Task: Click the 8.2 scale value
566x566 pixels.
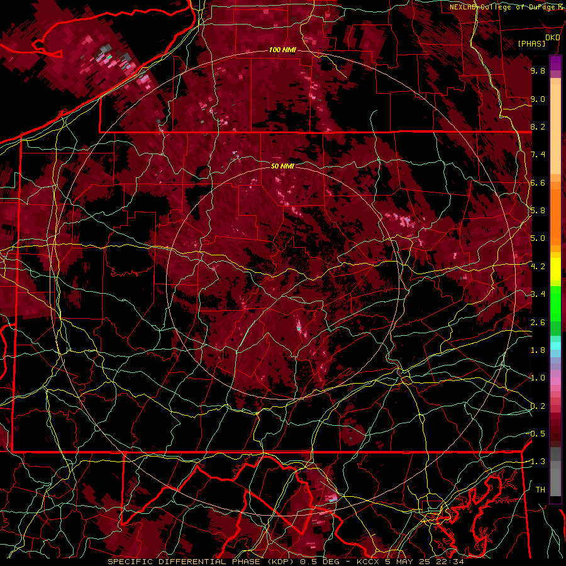Action: (x=538, y=126)
